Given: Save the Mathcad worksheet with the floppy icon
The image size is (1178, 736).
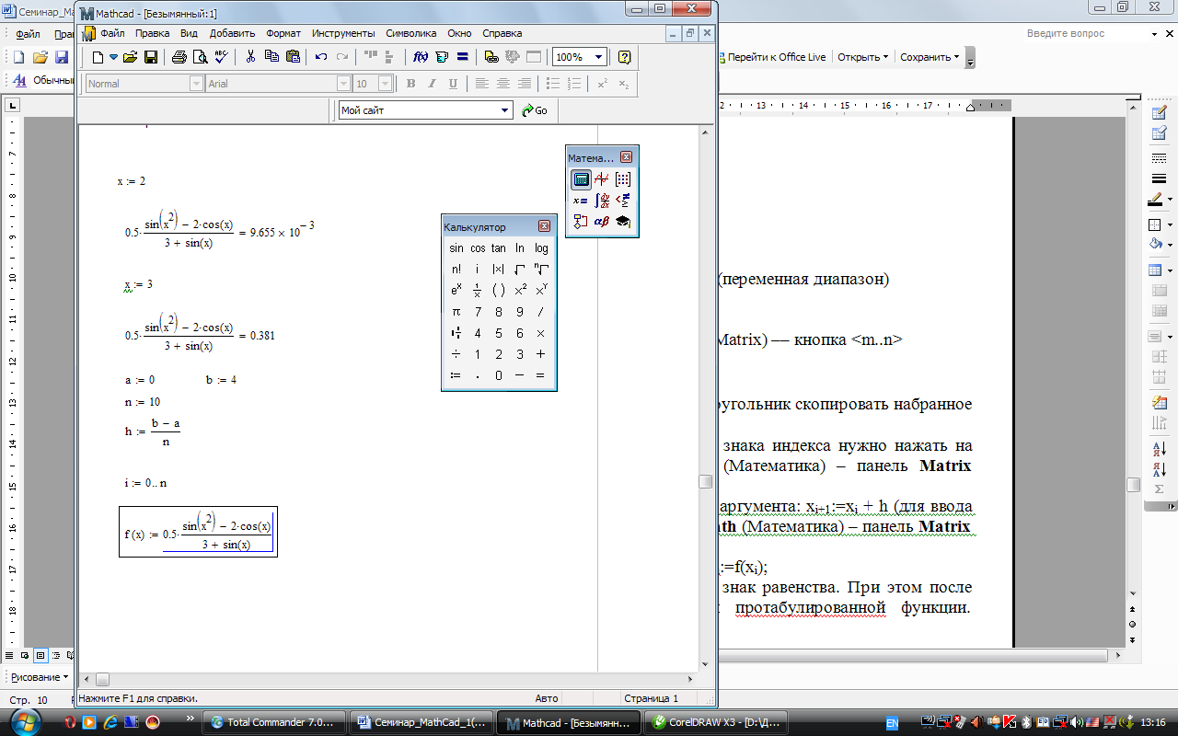Looking at the screenshot, I should tap(151, 57).
